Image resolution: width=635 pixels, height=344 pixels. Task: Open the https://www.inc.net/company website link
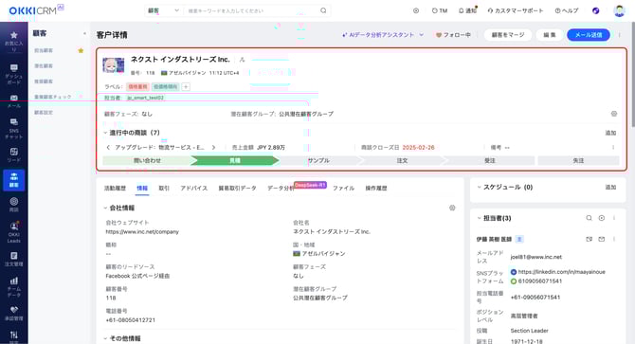click(x=142, y=232)
